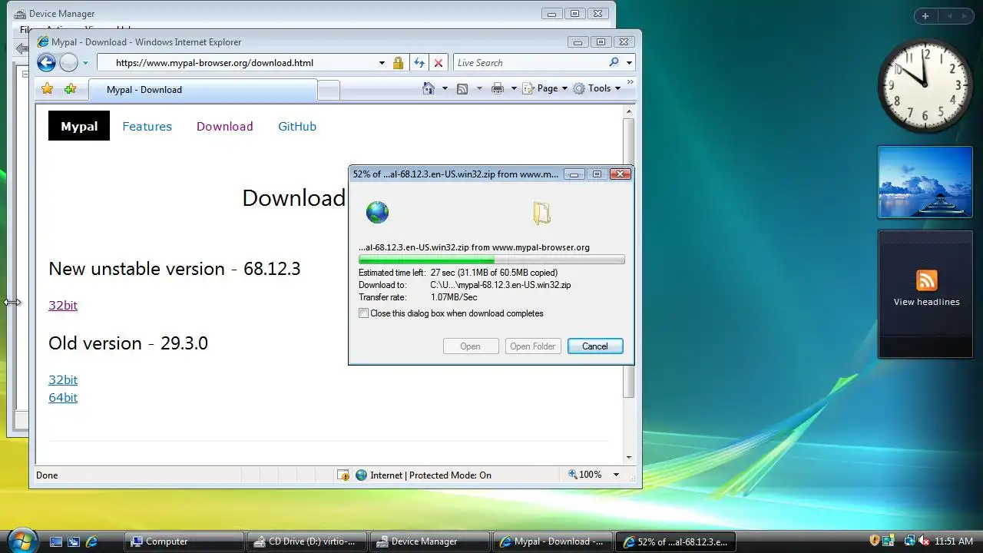Click the globe icon in download dialog
Screen dimensions: 983x553
377,212
